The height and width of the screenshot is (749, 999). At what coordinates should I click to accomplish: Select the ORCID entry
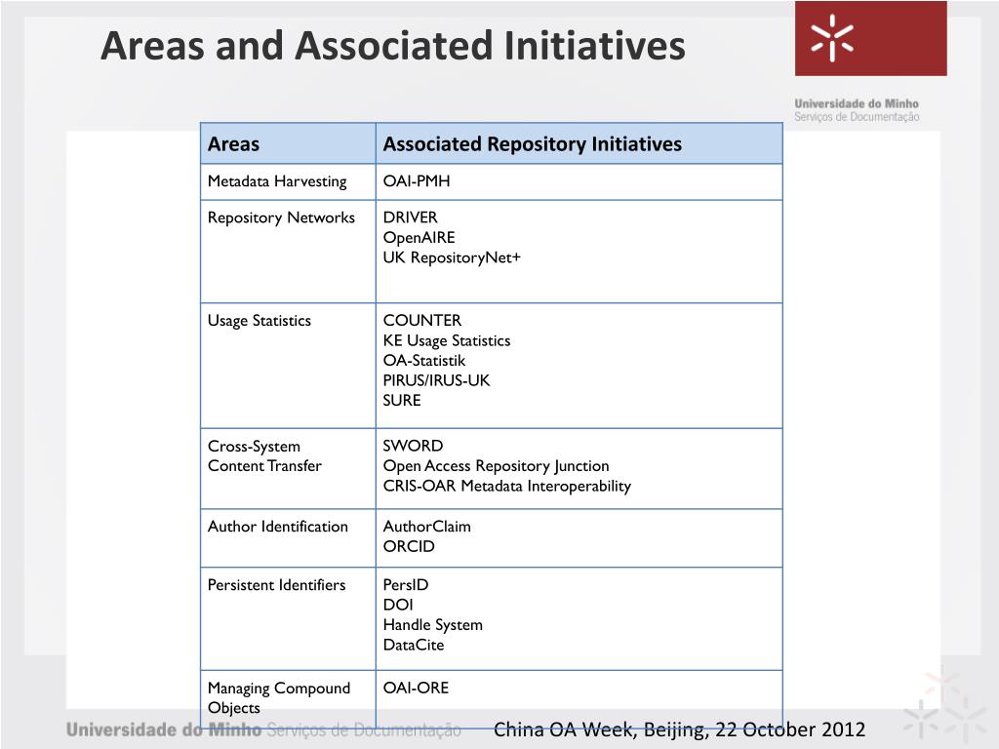tap(409, 546)
